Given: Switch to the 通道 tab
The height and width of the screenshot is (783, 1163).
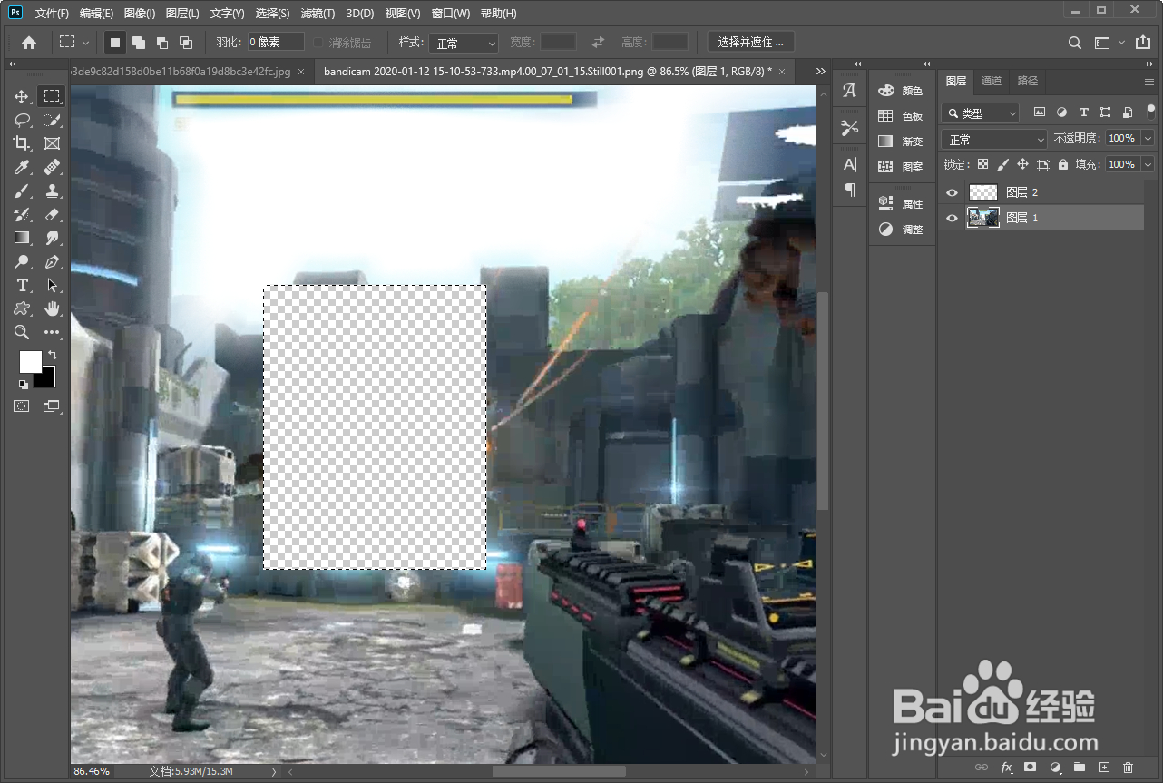Looking at the screenshot, I should (x=992, y=81).
